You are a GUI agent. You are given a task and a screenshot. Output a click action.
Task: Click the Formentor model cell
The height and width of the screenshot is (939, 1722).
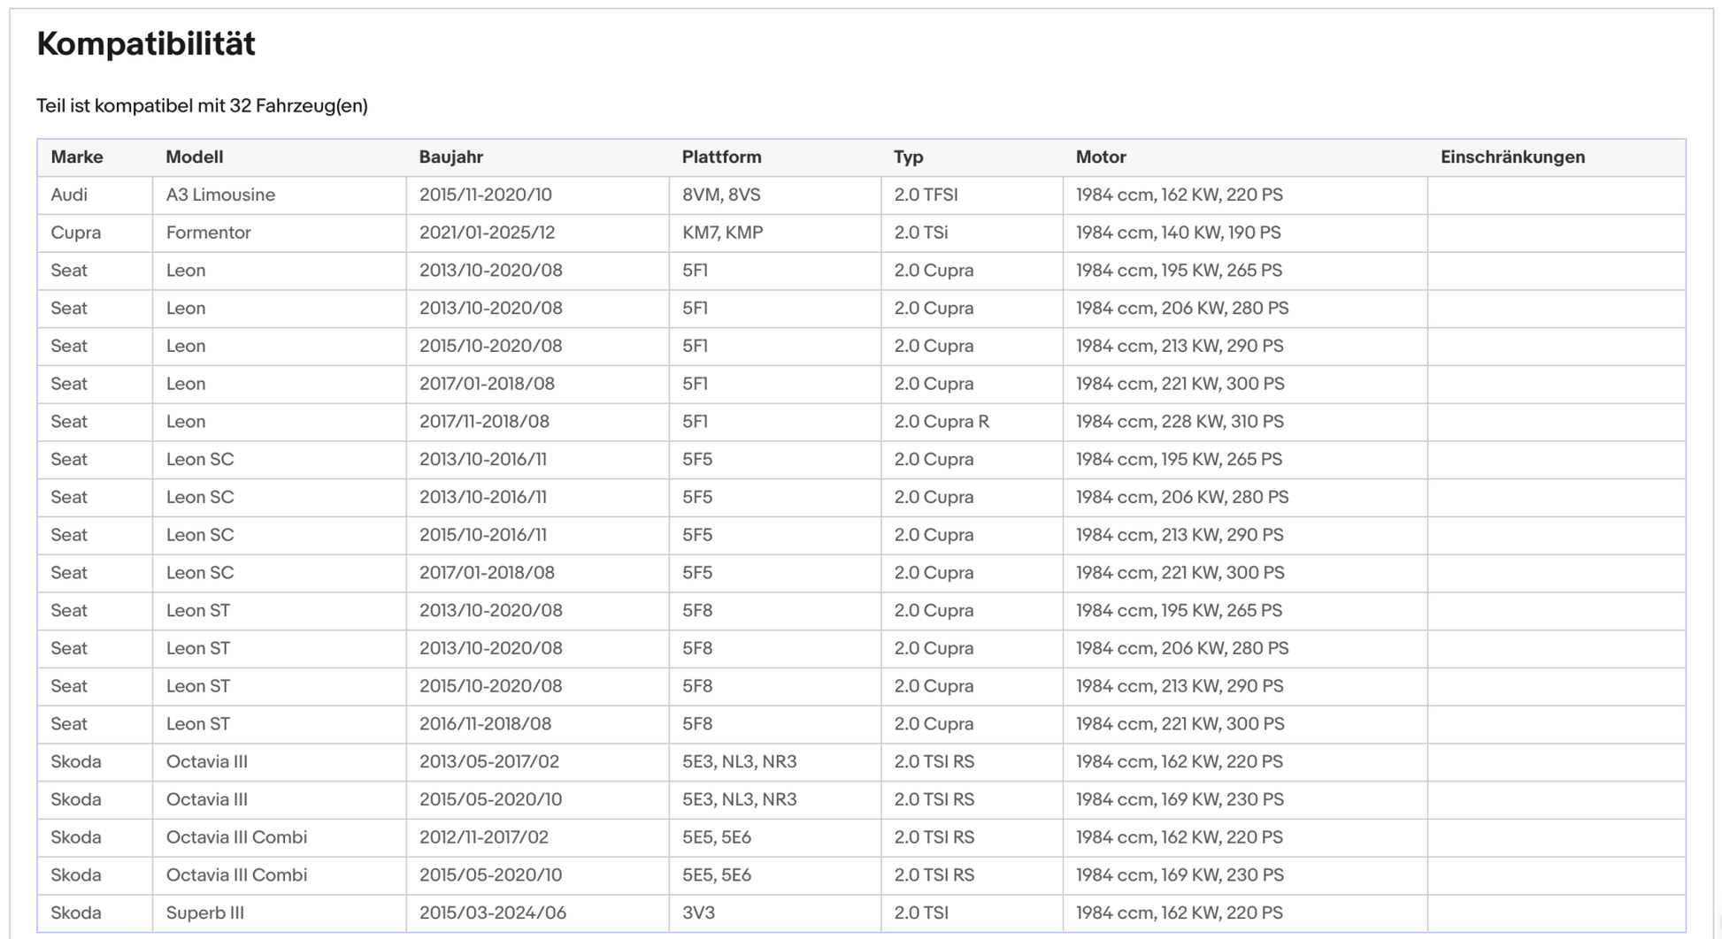(208, 233)
